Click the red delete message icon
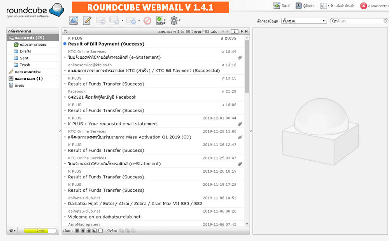 (147, 21)
